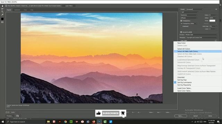This screenshot has width=222, height=124.
Task: Choose Save Color Table…
Action: (x=184, y=91)
